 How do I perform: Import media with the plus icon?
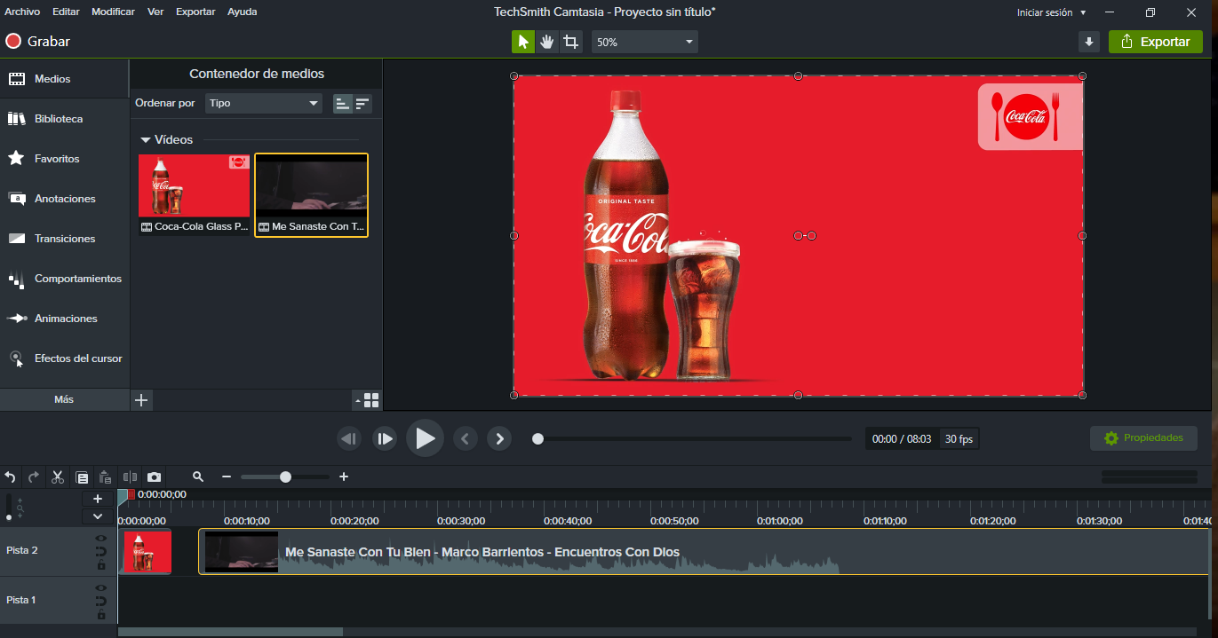click(x=141, y=400)
